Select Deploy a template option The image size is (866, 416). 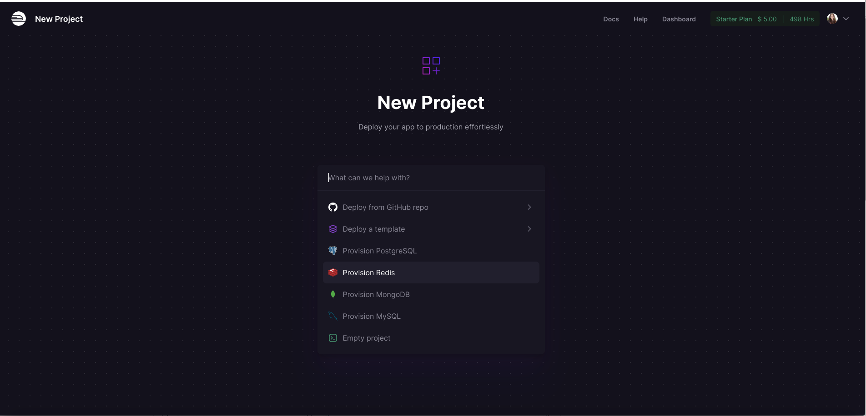(x=431, y=229)
